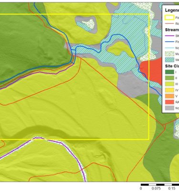Click the light blue stream line legend symbol

(x=169, y=48)
